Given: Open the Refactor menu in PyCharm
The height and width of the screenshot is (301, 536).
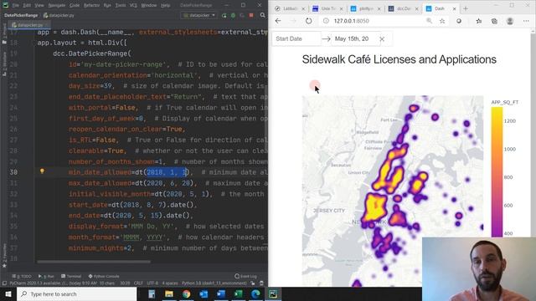Looking at the screenshot, I should coord(91,5).
